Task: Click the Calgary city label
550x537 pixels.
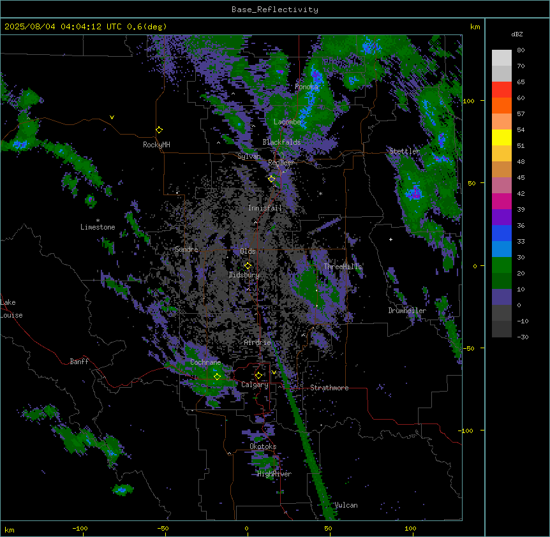Action: tap(255, 385)
